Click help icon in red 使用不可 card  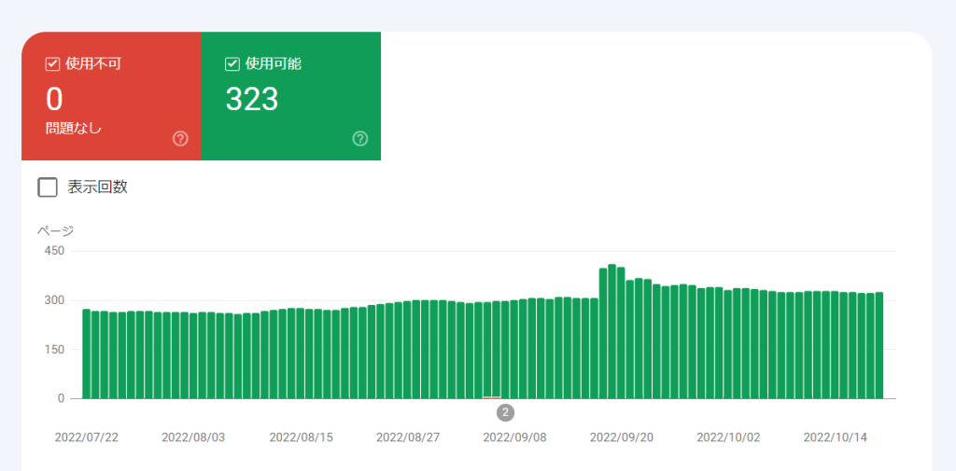180,139
